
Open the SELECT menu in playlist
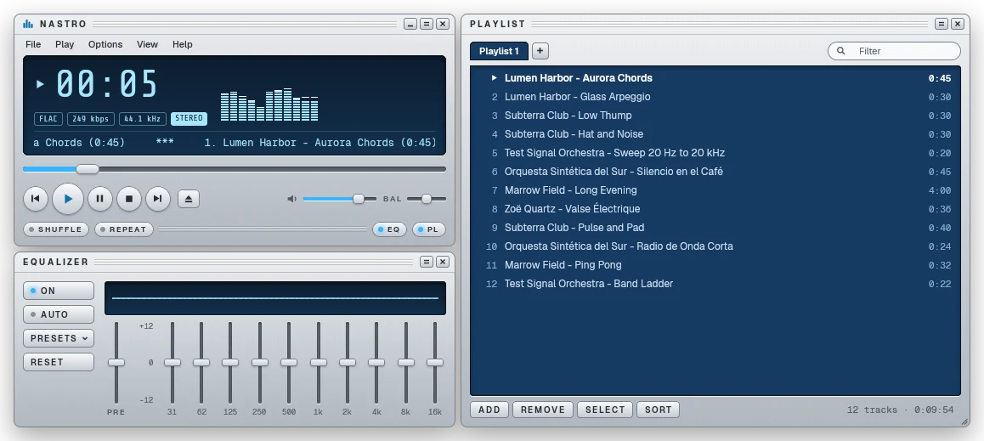(x=605, y=410)
